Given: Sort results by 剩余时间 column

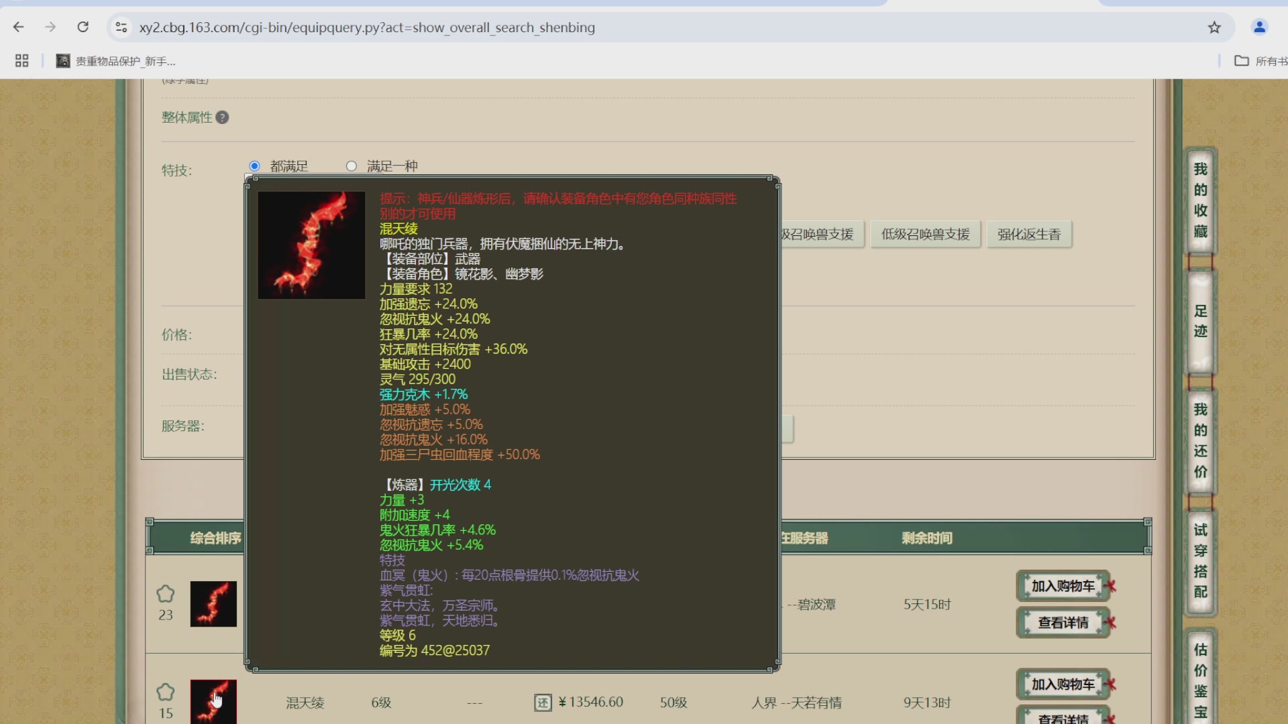Looking at the screenshot, I should (x=927, y=538).
